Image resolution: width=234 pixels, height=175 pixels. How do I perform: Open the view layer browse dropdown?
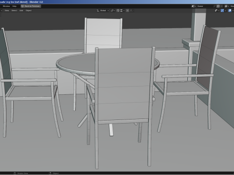227,6
